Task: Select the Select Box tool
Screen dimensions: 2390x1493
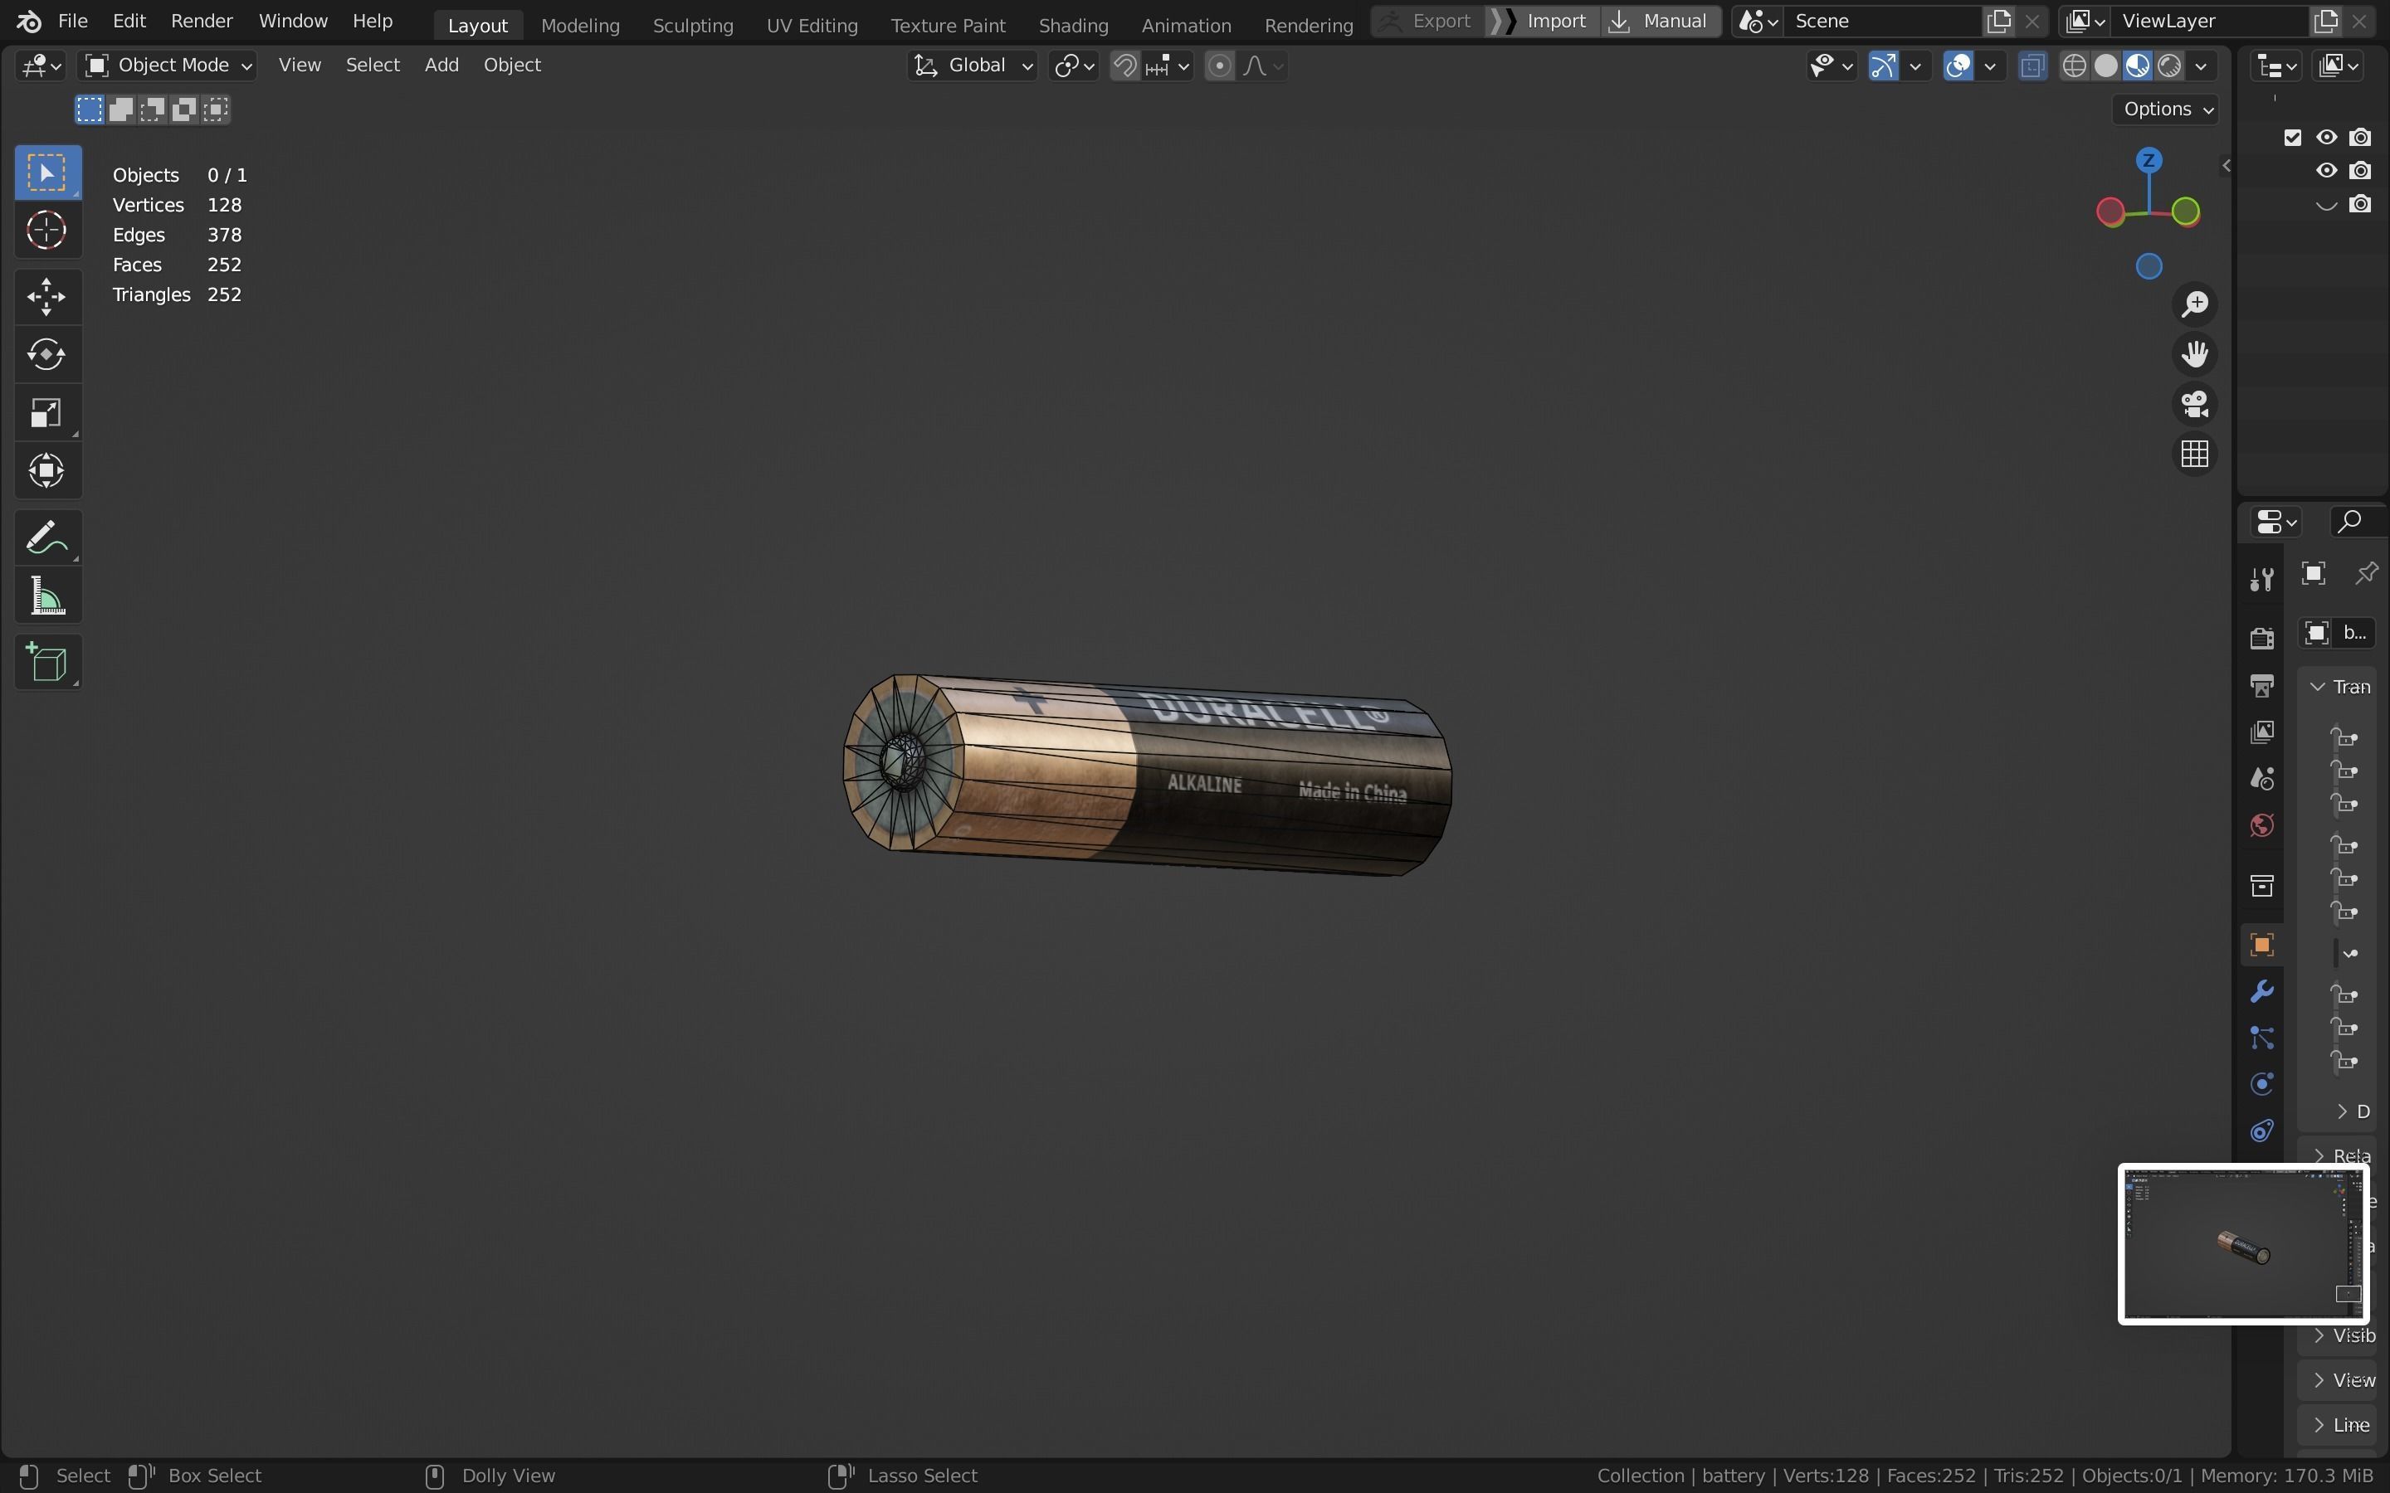Action: coord(47,173)
